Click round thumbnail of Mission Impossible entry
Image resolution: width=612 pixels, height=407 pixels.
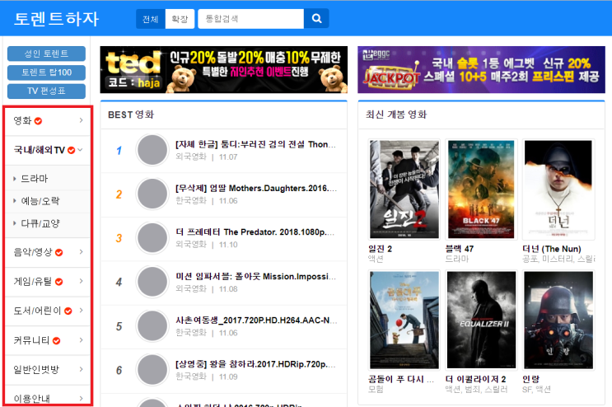[x=152, y=282]
